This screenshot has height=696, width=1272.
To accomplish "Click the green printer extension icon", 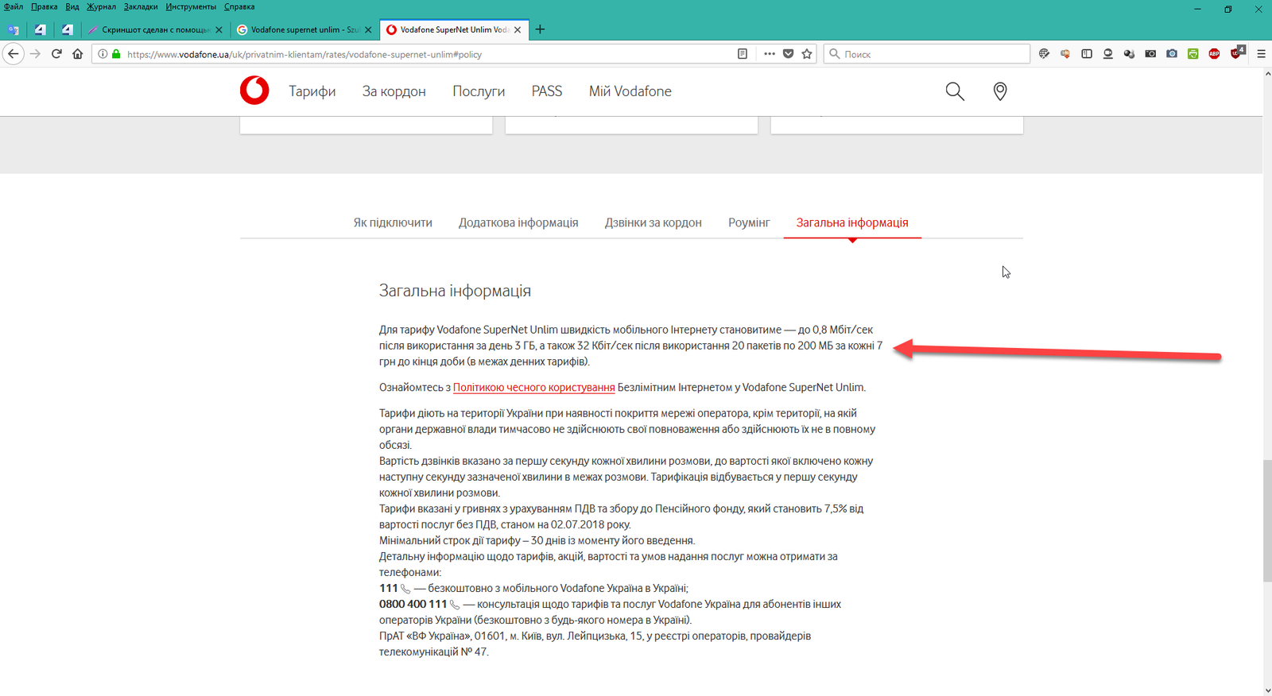I will 1193,54.
